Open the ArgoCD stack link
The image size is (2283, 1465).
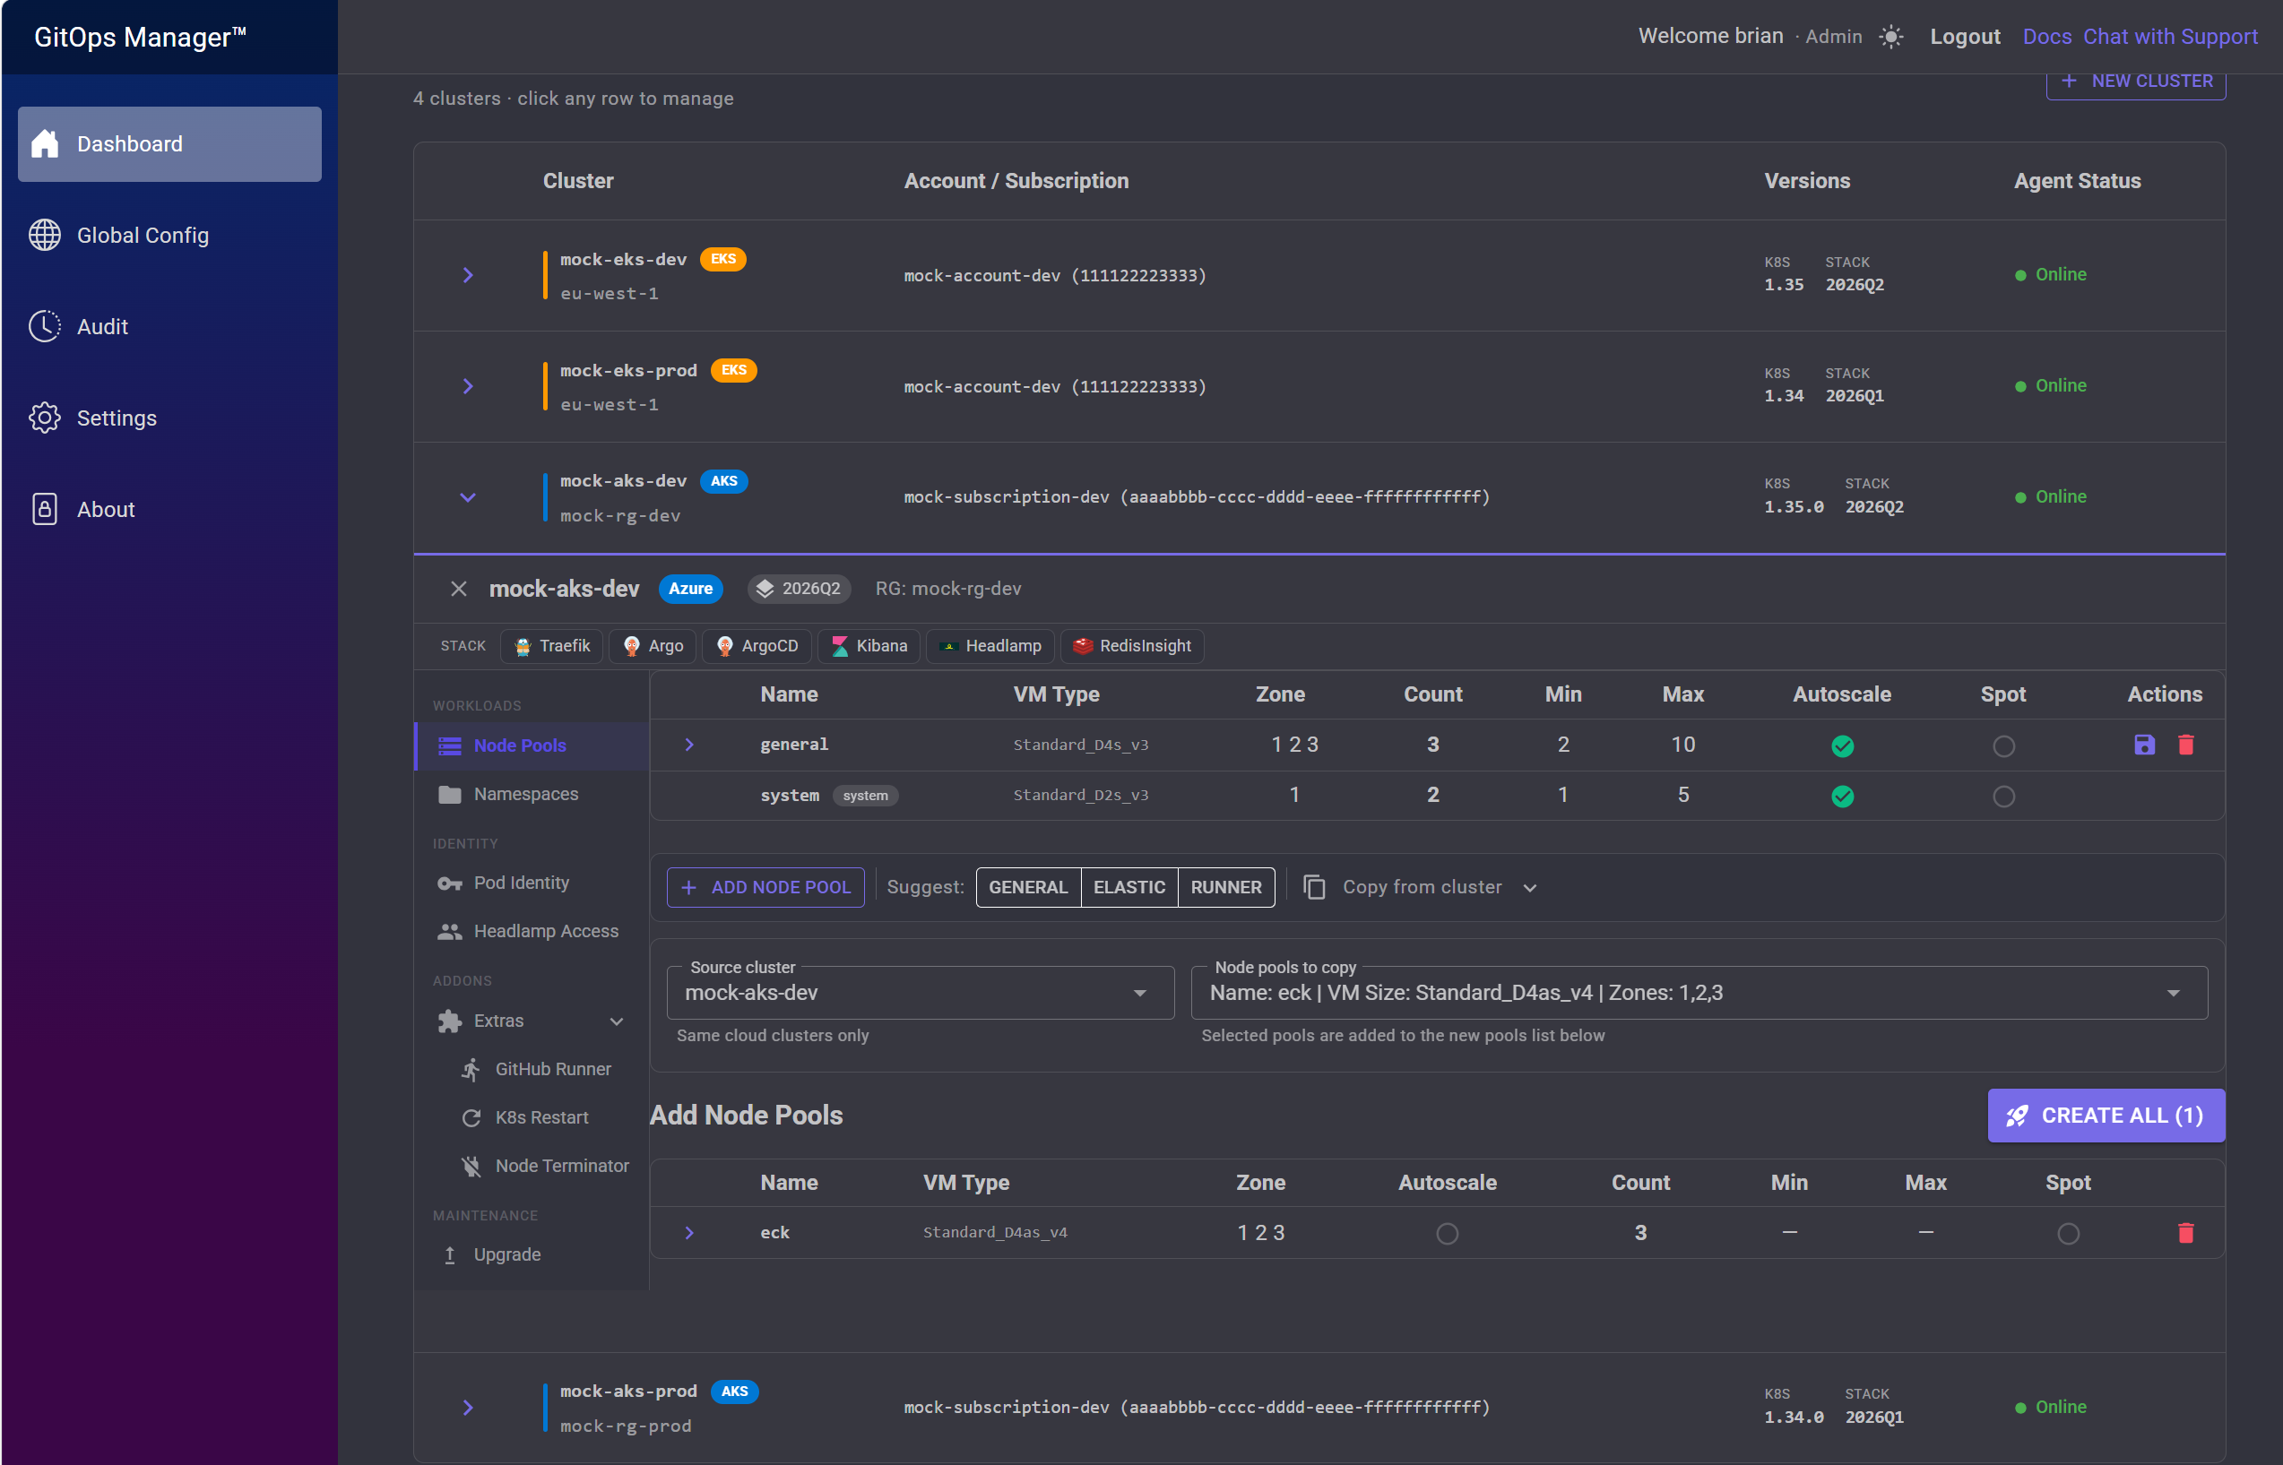pos(757,646)
